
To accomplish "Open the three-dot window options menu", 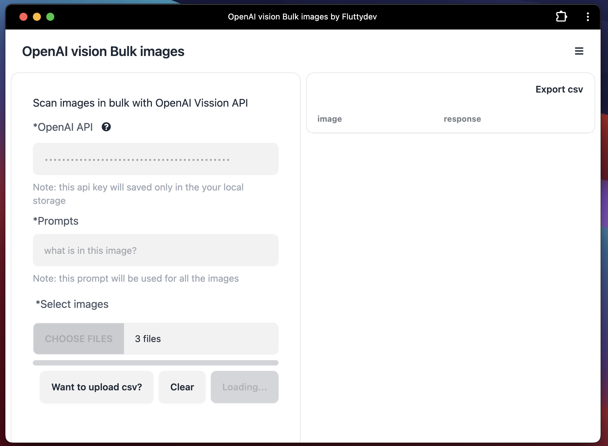I will pyautogui.click(x=588, y=17).
